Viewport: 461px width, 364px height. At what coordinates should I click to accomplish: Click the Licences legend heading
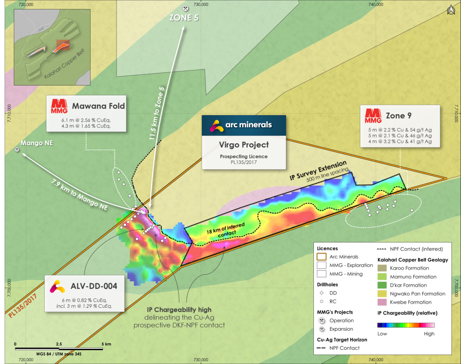(327, 249)
